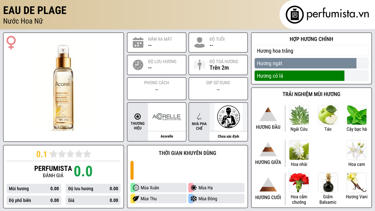
Task: Click the perfumista.vn site name
Action: point(338,14)
